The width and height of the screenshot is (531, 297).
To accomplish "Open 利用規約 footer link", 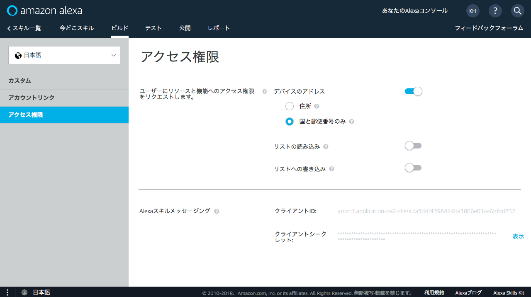I will pyautogui.click(x=434, y=293).
